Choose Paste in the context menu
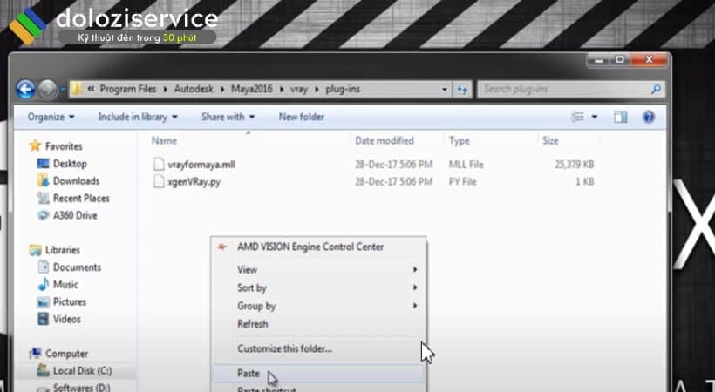Viewport: 715px width, 392px height. tap(319, 374)
